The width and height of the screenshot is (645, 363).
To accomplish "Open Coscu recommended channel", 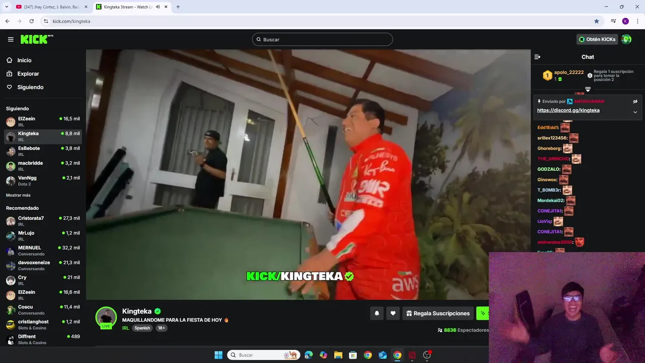I will 43,310.
